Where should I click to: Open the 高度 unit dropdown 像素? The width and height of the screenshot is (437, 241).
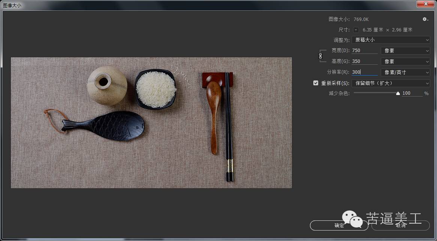pyautogui.click(x=405, y=61)
